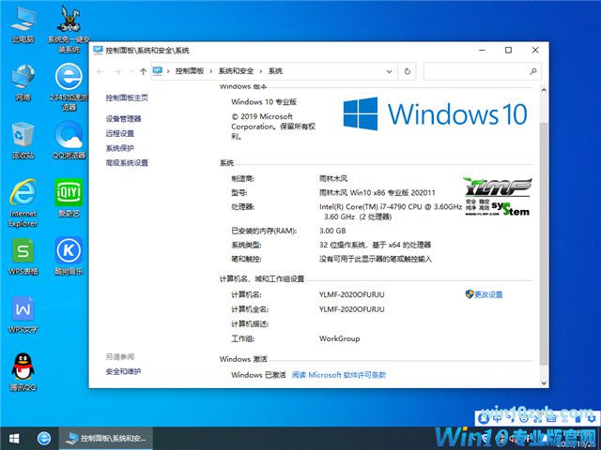Click the WorkGroup workgroup value
Viewport: 601px width, 450px height.
pos(340,338)
